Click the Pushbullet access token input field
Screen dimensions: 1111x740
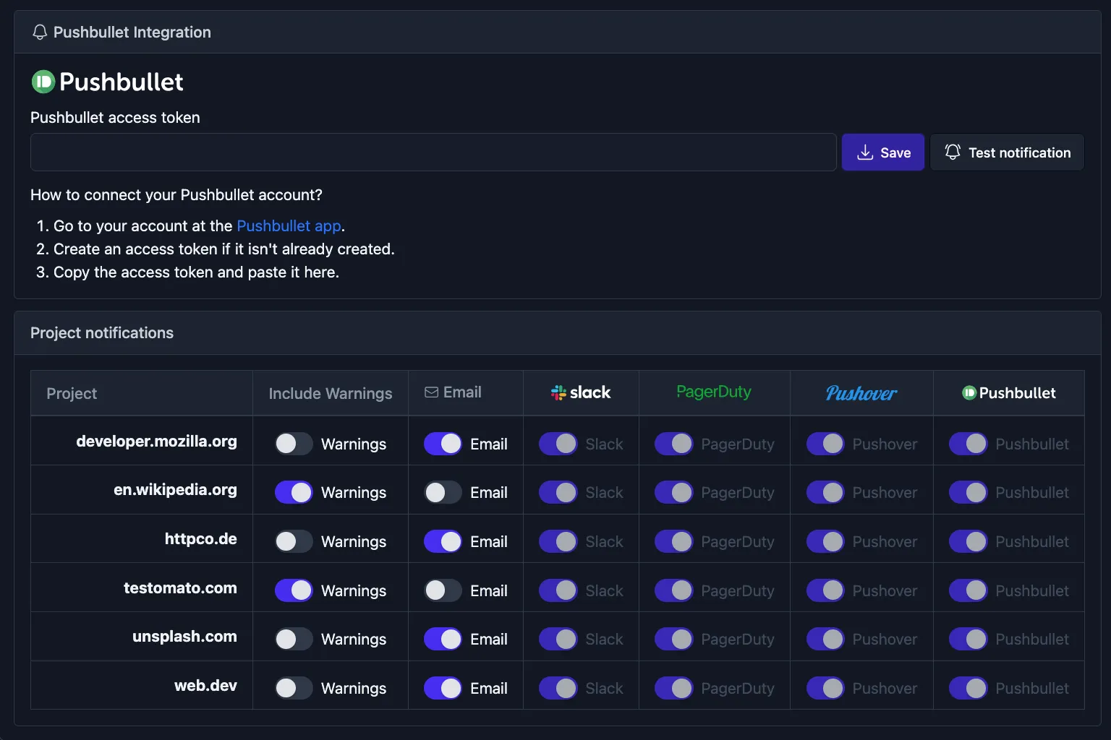(x=433, y=152)
